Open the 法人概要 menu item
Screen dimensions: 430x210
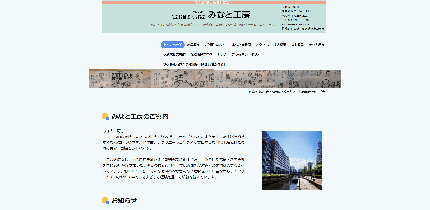pos(280,45)
